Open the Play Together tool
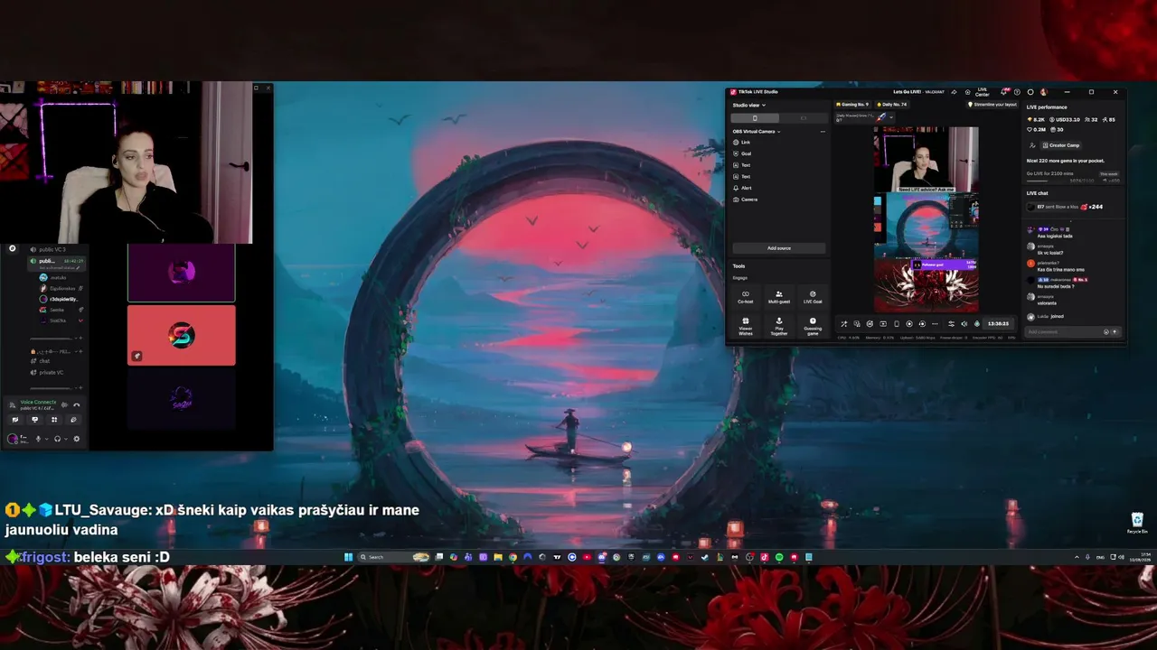 click(779, 325)
